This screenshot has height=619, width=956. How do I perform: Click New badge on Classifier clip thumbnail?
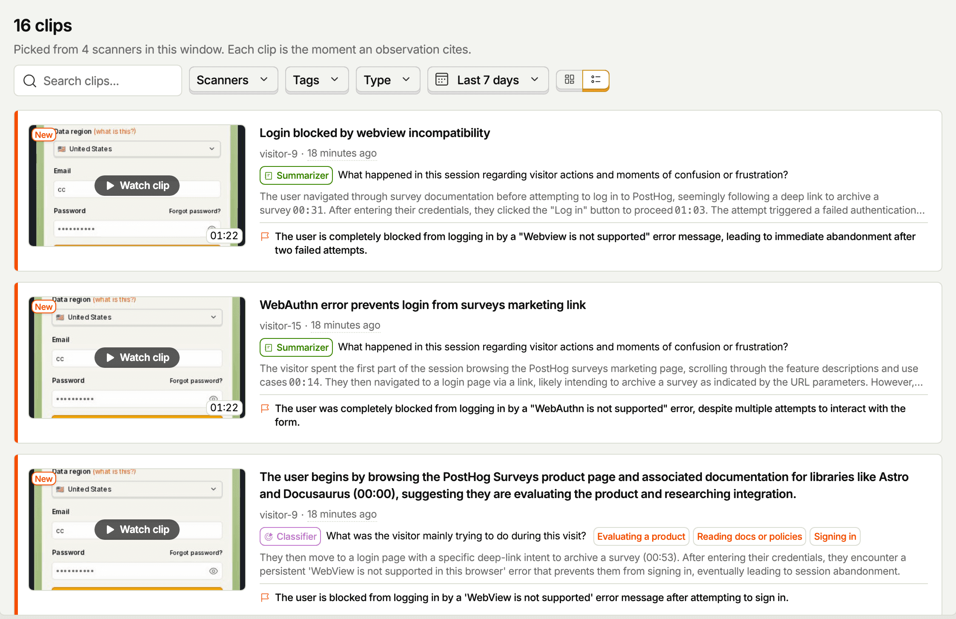pos(44,479)
